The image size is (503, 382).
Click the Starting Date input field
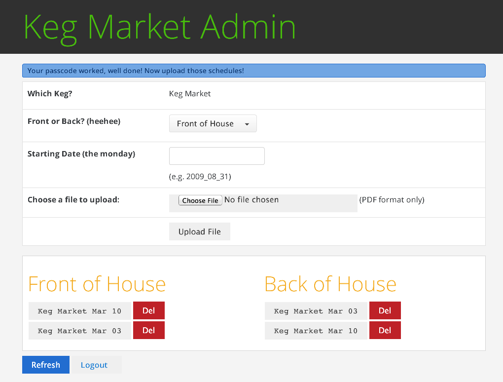(217, 156)
